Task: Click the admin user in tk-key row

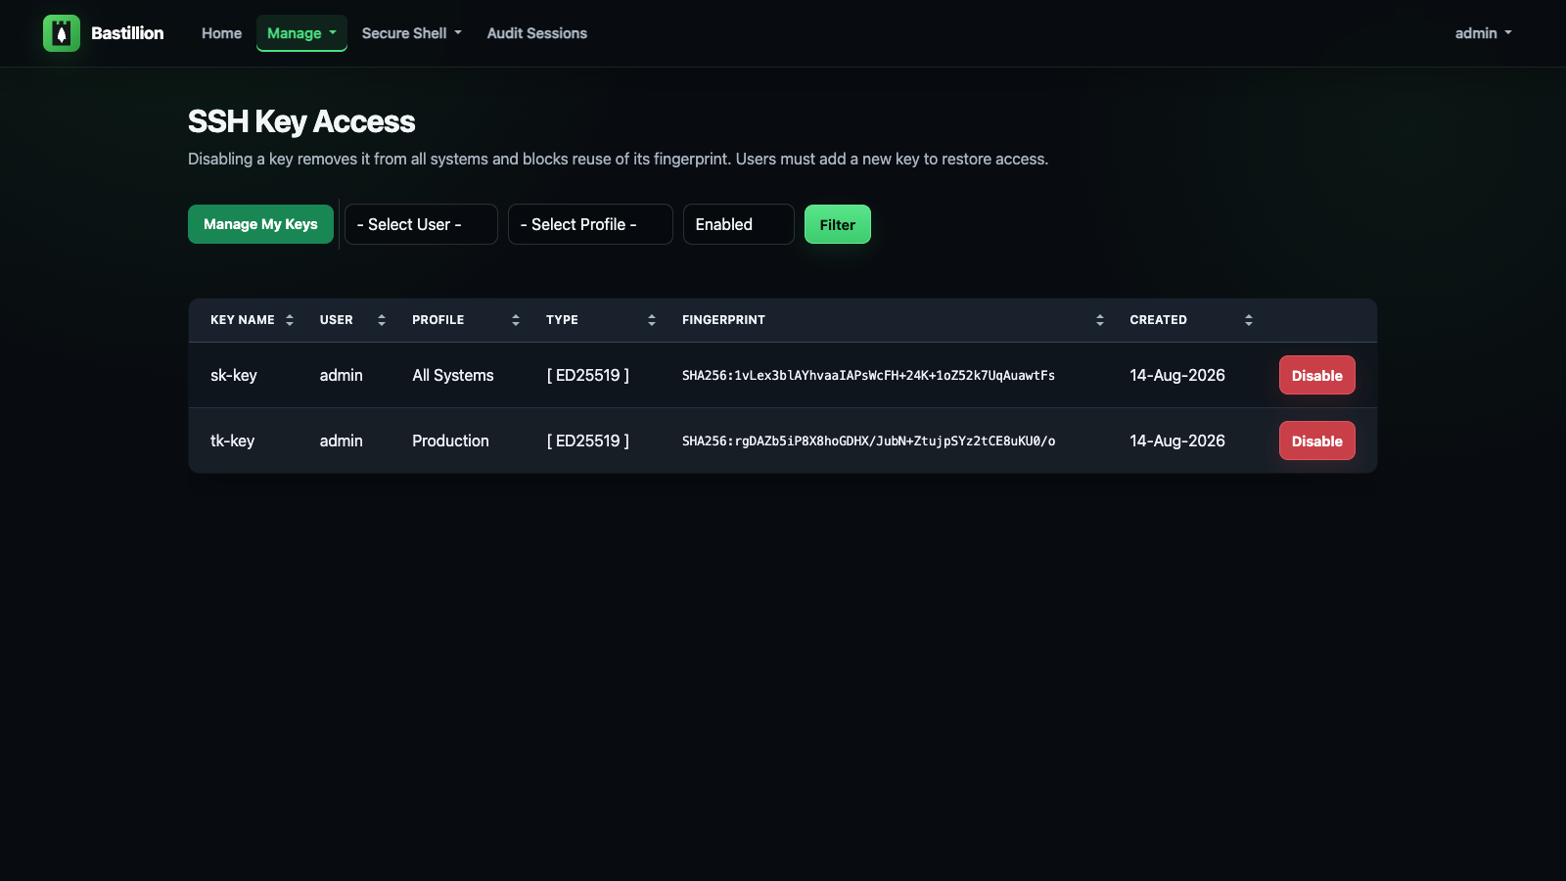Action: click(x=342, y=440)
